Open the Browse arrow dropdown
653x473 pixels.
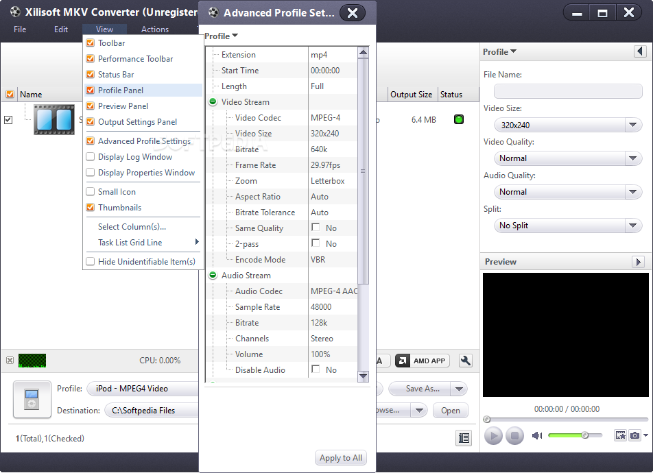pyautogui.click(x=419, y=411)
